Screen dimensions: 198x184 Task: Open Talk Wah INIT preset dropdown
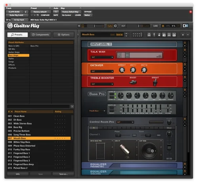(x=102, y=57)
